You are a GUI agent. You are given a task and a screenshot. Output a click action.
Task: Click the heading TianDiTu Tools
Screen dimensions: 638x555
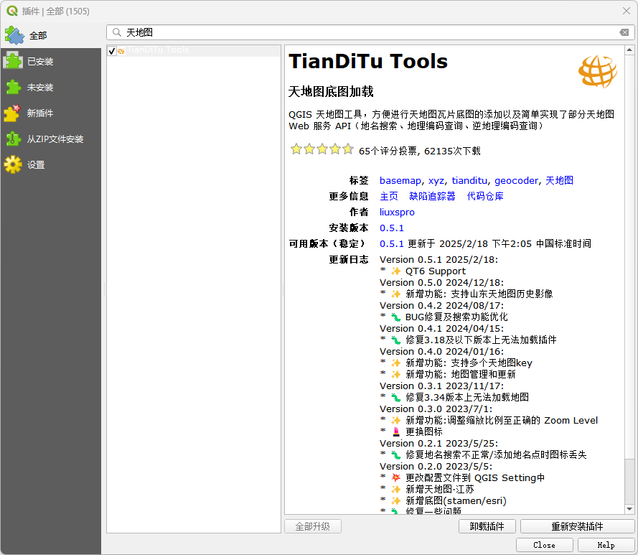pos(368,62)
